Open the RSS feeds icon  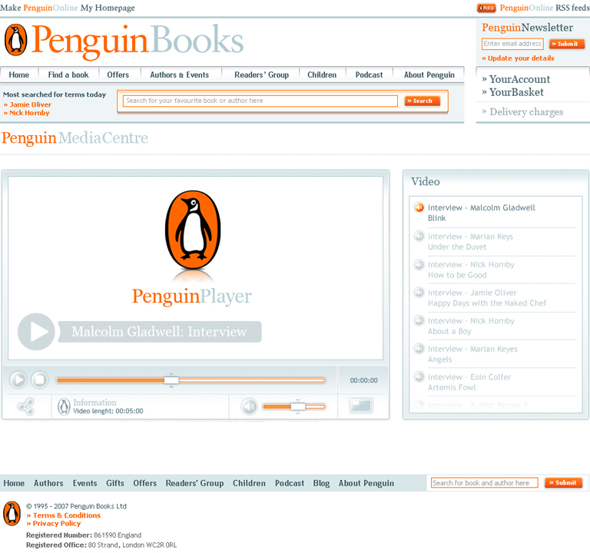click(x=486, y=8)
